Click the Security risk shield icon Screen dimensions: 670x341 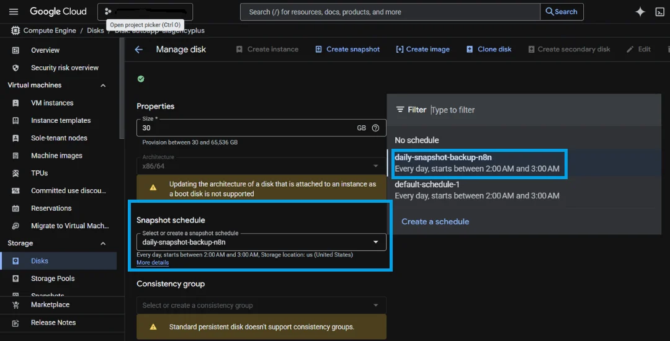[x=16, y=68]
